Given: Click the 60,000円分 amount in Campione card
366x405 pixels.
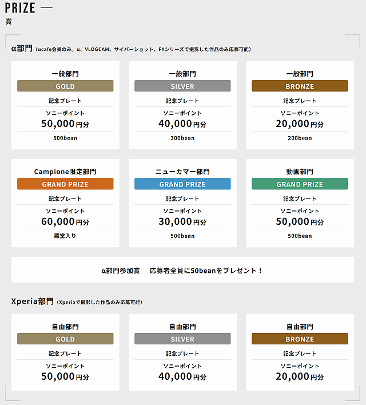Looking at the screenshot, I should click(65, 221).
